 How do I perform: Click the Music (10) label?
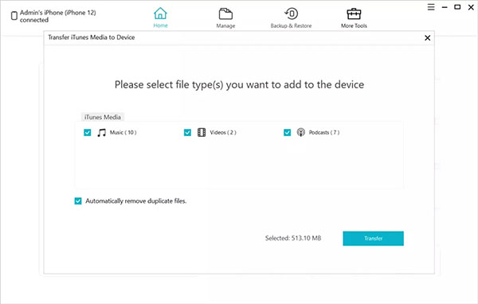click(x=123, y=133)
